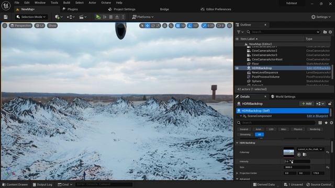Activate the Rotate gizmo tool

click(x=153, y=26)
